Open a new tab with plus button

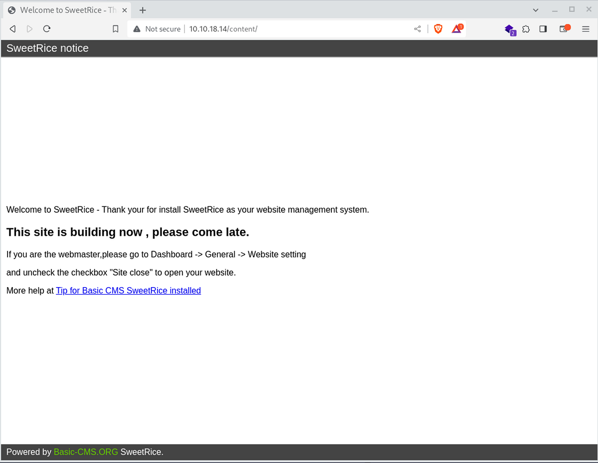143,10
